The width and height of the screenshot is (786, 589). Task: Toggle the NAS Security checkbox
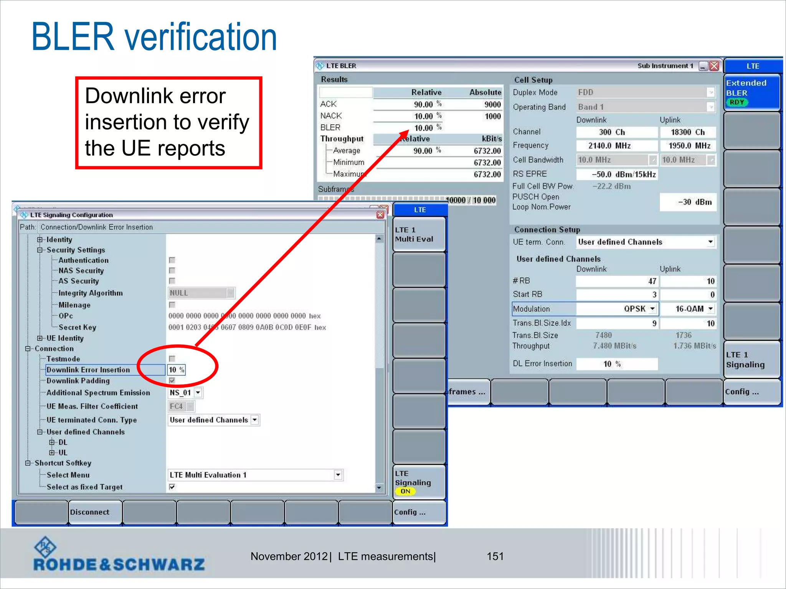172,270
